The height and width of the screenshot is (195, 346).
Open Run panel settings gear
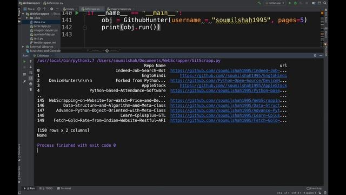pyautogui.click(x=315, y=55)
